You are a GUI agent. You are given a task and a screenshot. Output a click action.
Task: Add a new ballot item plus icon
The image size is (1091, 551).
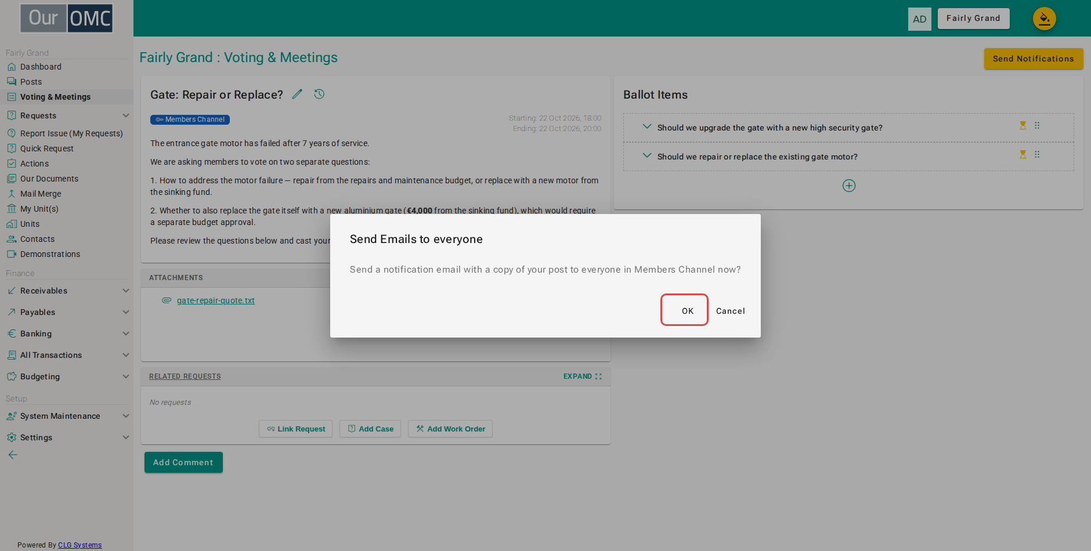click(x=848, y=186)
